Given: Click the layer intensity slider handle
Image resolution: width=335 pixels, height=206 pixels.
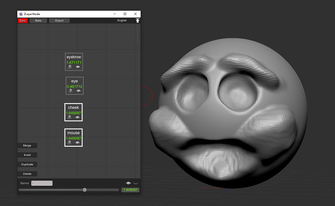Looking at the screenshot, I should pyautogui.click(x=85, y=190).
